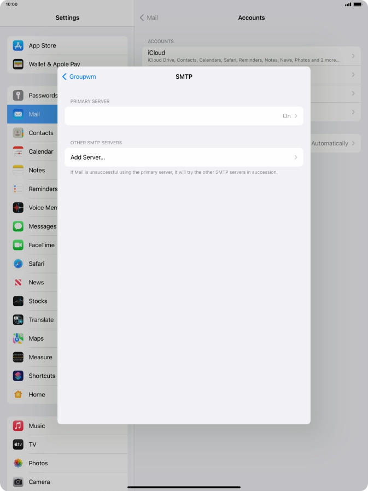368x491 pixels.
Task: Tap the Music icon
Action: (18, 426)
